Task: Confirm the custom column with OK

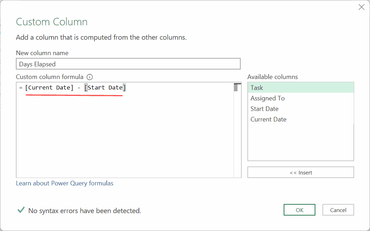Action: 300,210
